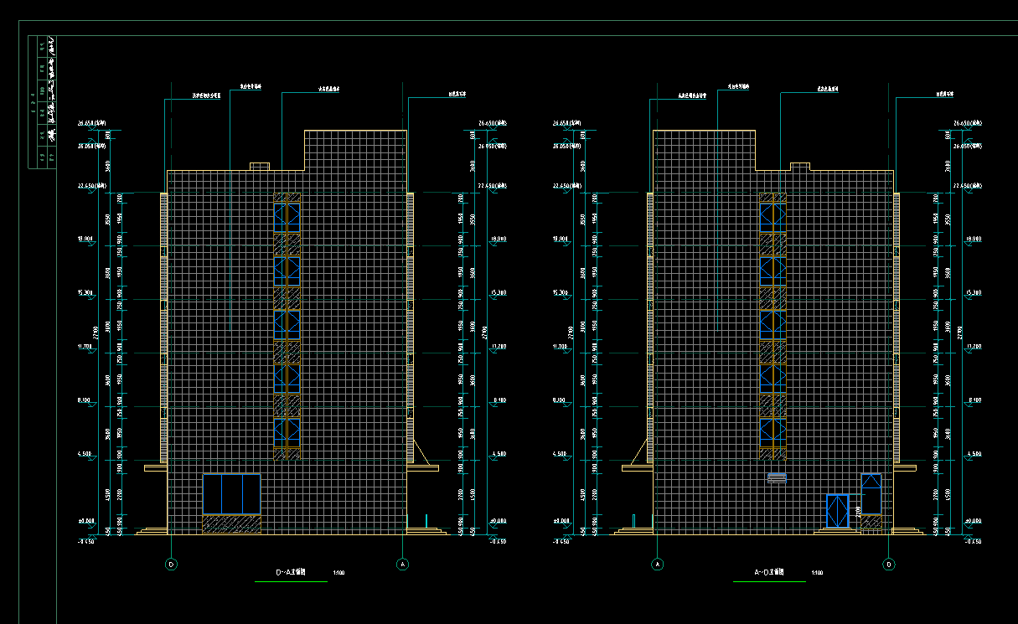Select the small louver vent on right elevation
The width and height of the screenshot is (1018, 624).
778,478
